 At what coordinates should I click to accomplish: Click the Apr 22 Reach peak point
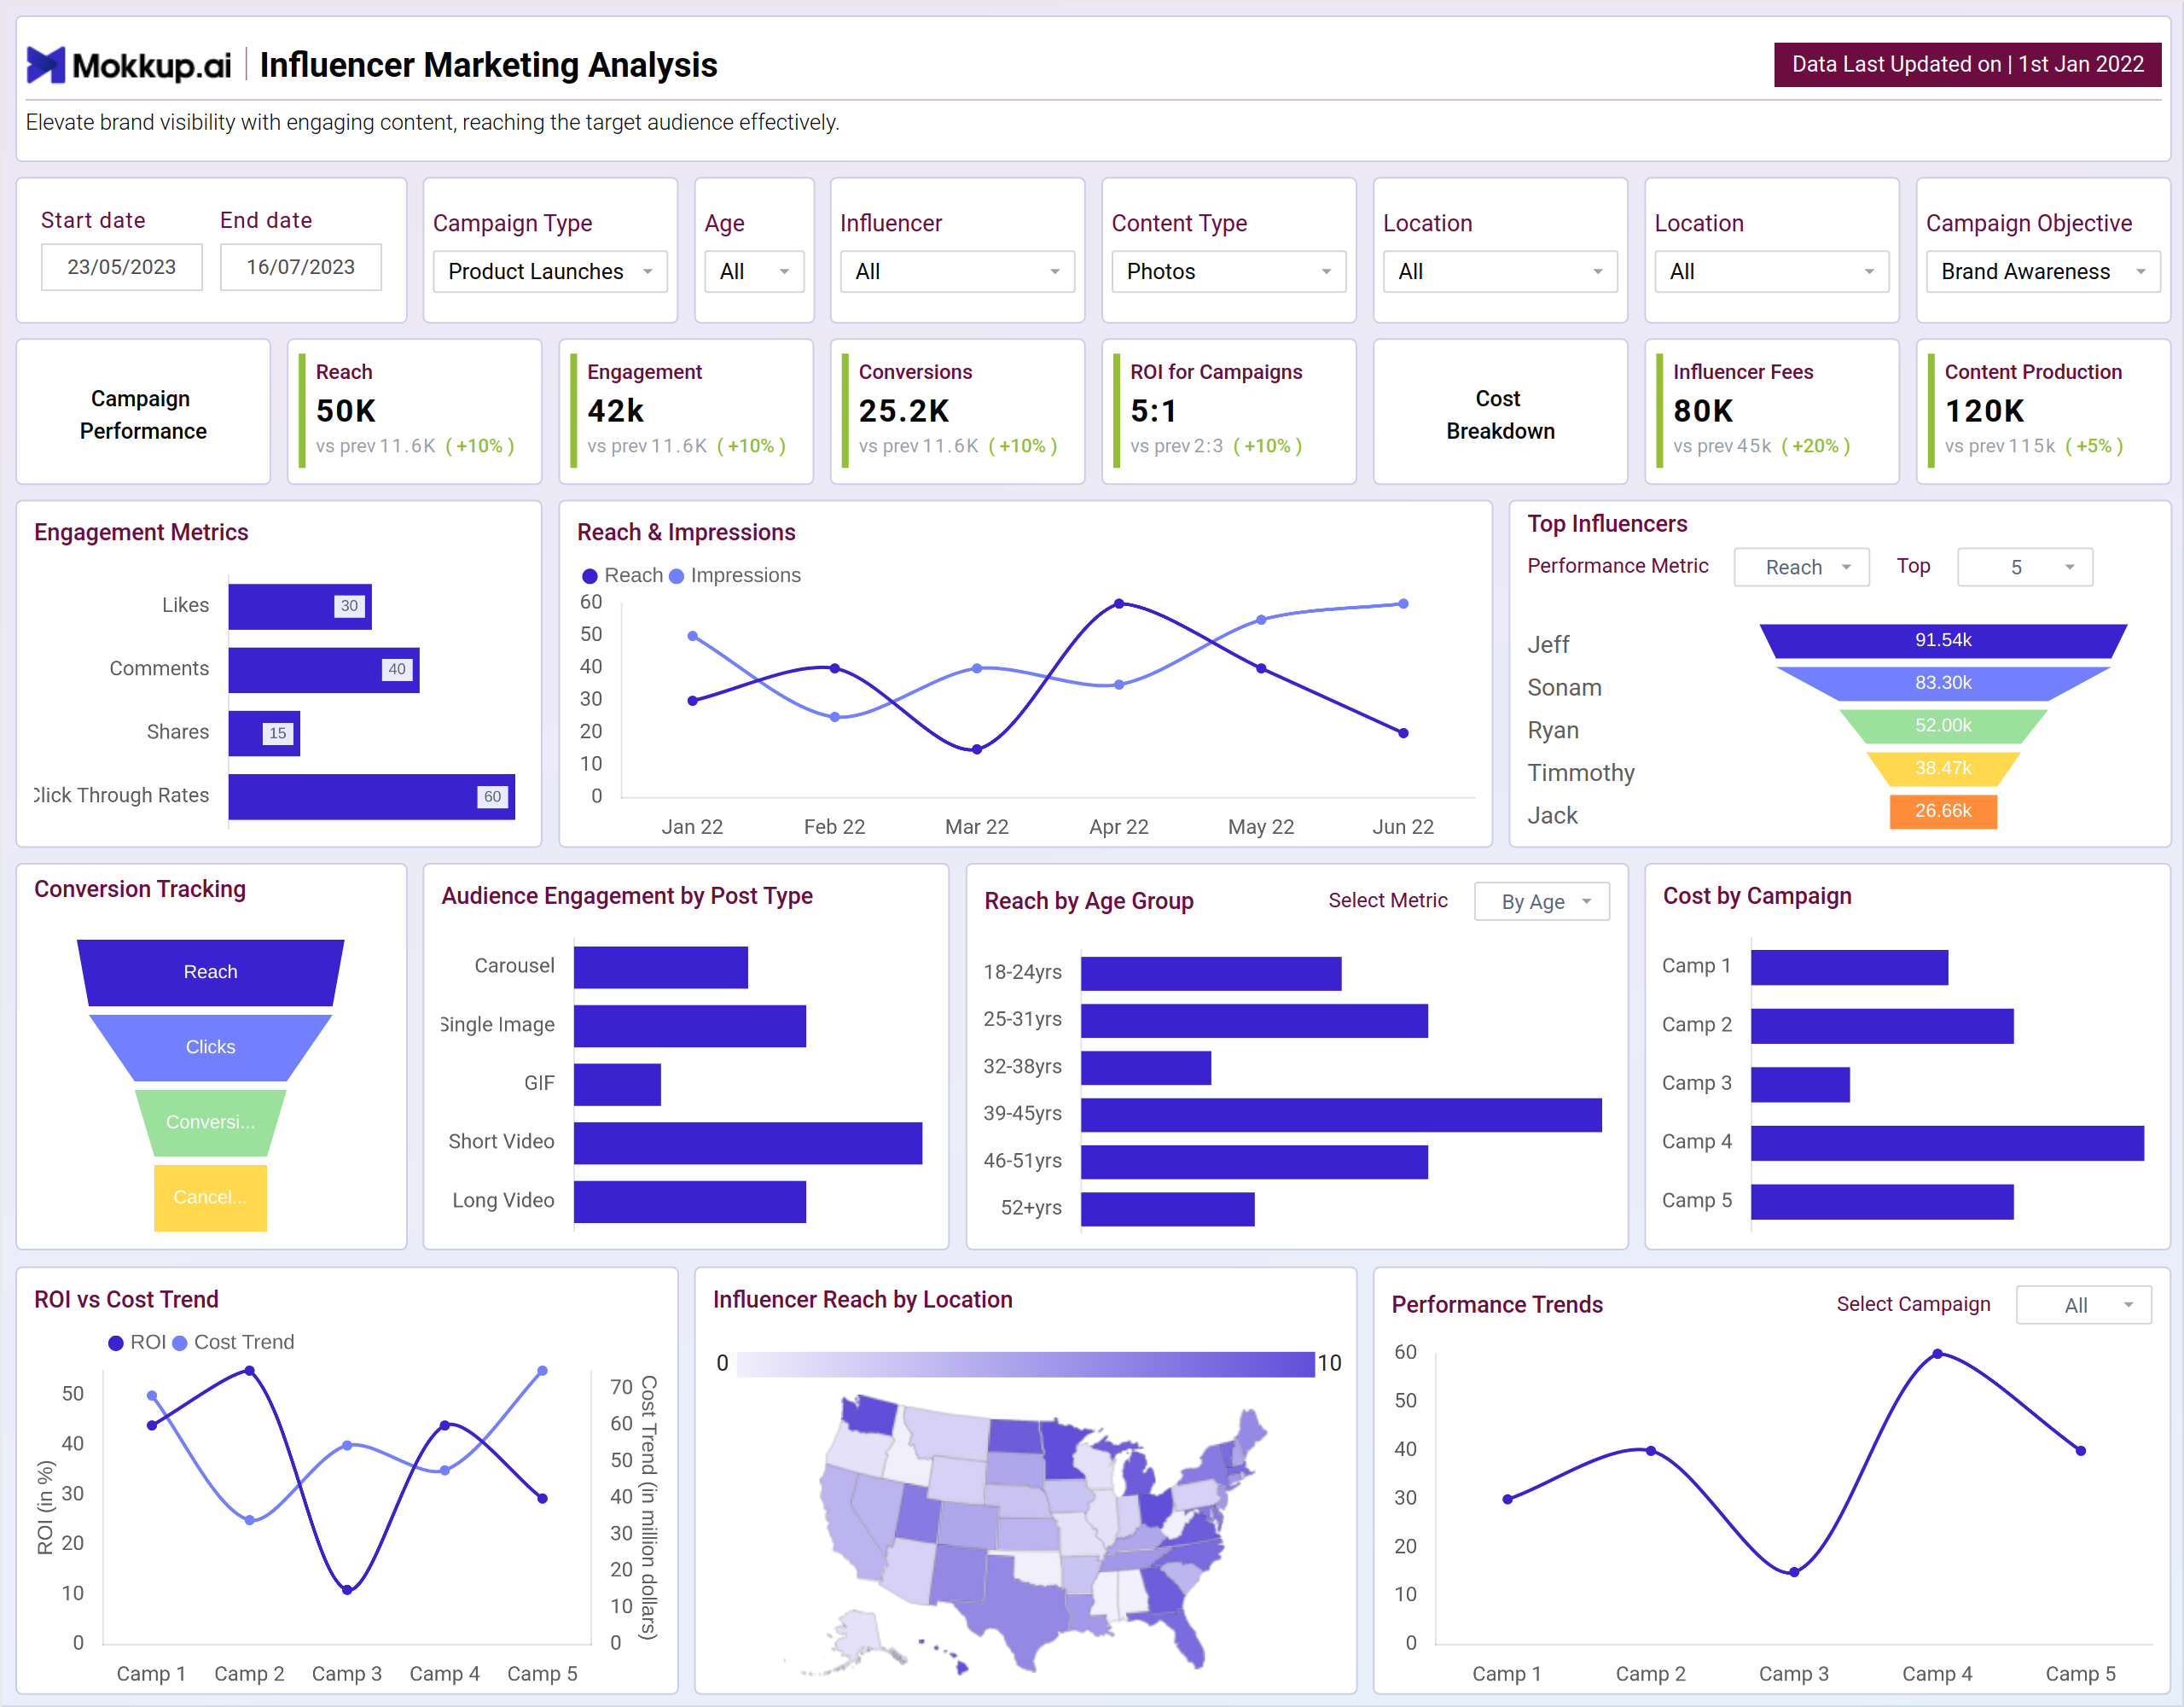(1119, 603)
